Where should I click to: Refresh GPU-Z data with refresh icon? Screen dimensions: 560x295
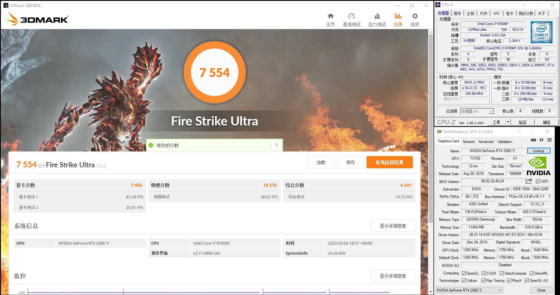coord(541,140)
